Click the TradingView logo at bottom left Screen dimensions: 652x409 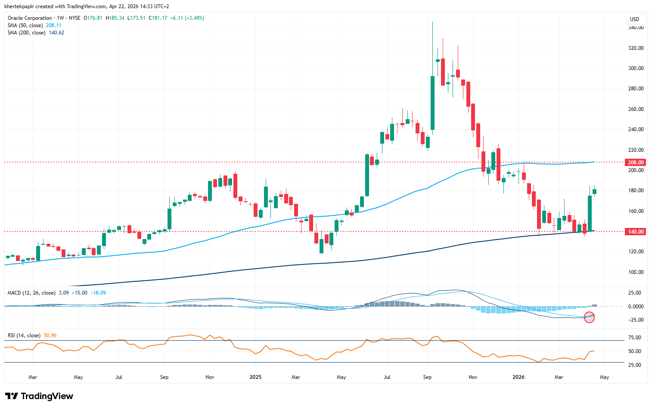point(39,396)
